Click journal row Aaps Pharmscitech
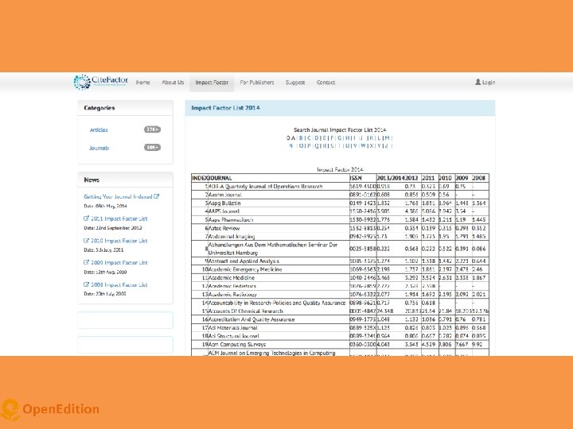Viewport: 573px width, 429px height. click(340, 220)
